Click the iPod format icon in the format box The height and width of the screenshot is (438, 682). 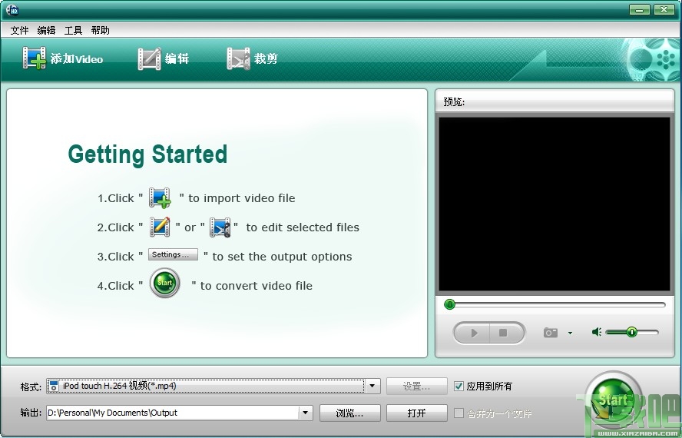54,386
